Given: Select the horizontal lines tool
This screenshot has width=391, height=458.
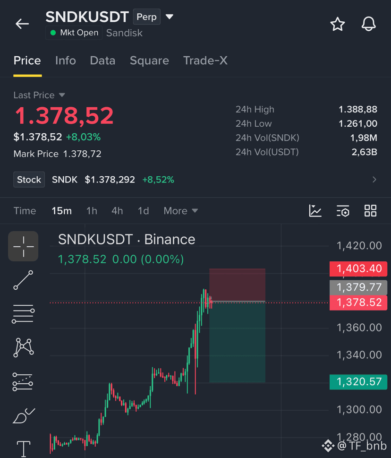Looking at the screenshot, I should [23, 314].
